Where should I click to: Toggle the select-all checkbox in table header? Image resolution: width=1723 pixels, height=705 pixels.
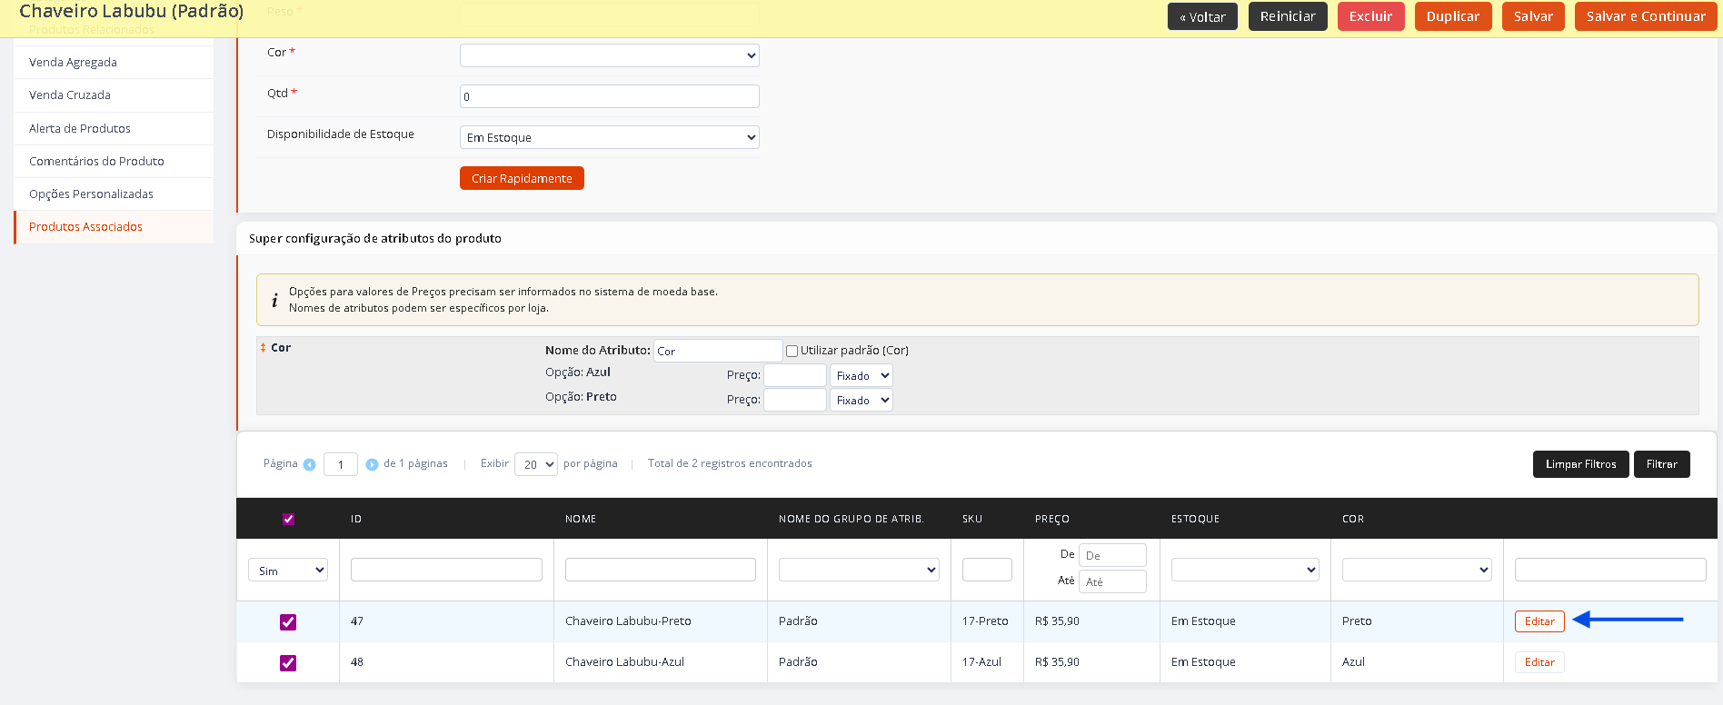pos(288,519)
